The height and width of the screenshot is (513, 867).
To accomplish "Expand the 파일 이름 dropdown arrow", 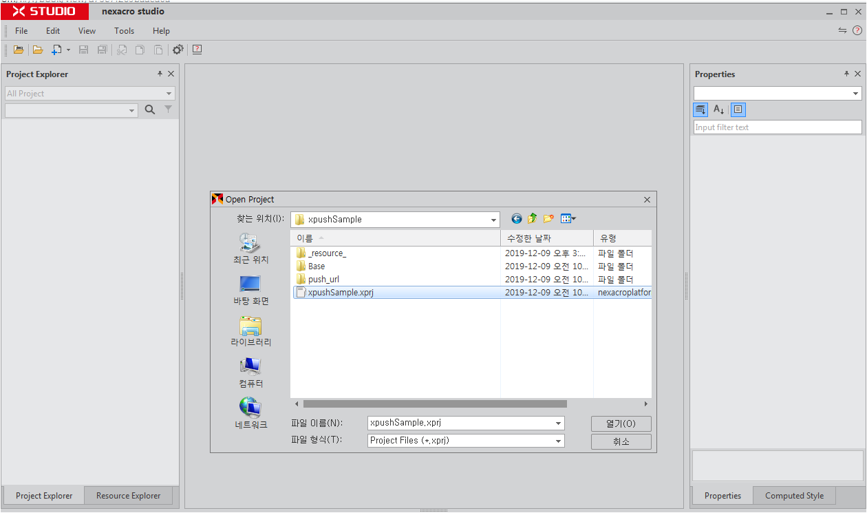I will pyautogui.click(x=559, y=423).
